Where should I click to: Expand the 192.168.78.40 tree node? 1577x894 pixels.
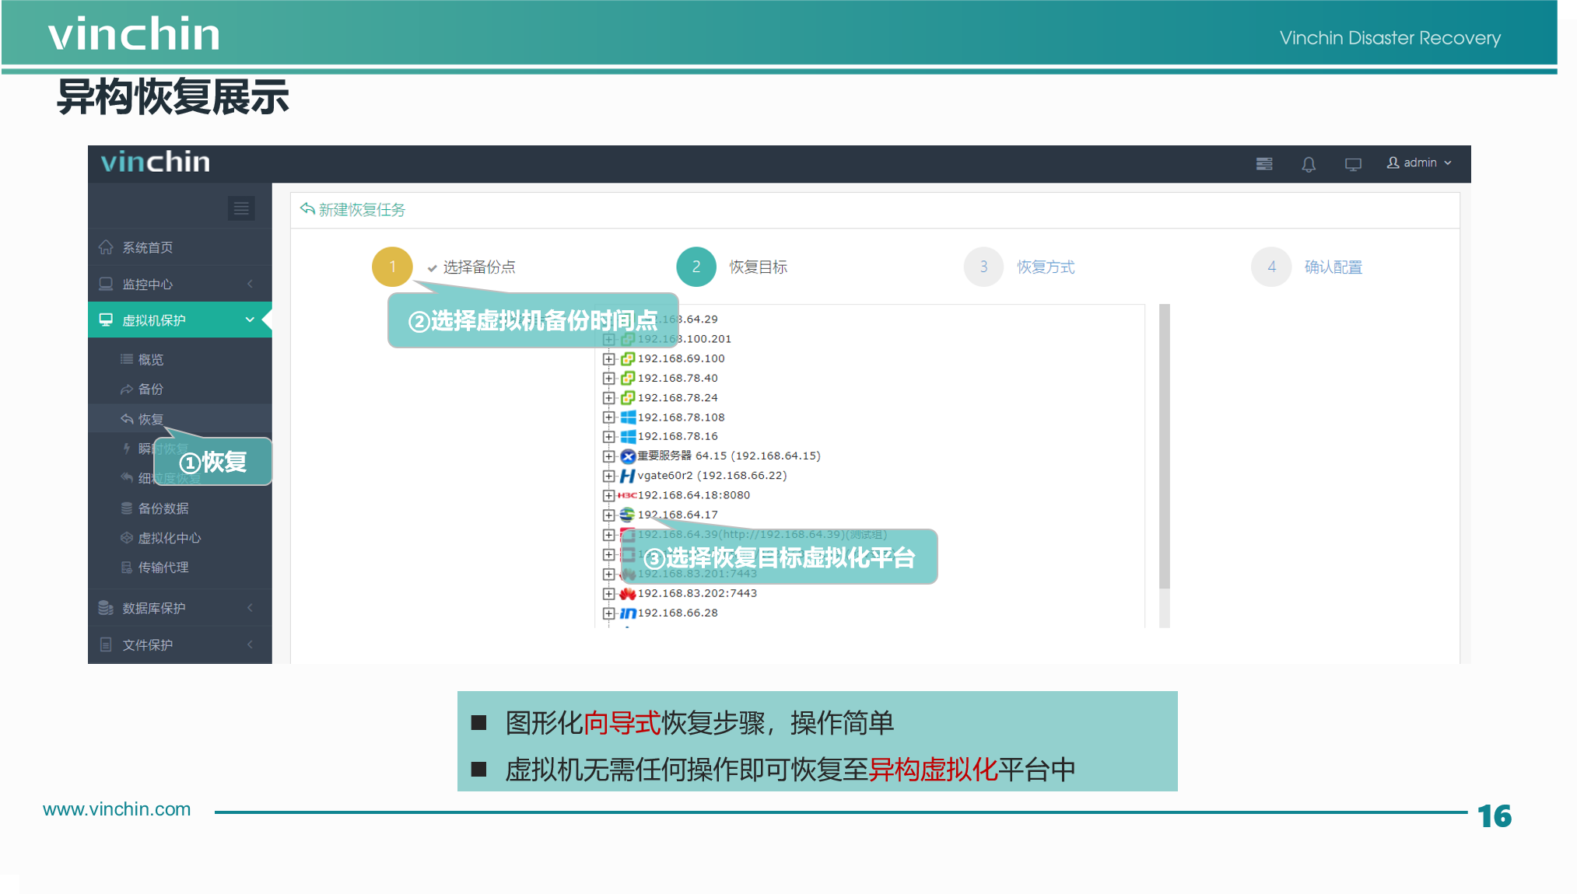tap(609, 378)
